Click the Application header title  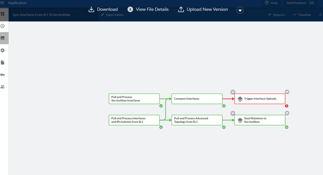pyautogui.click(x=17, y=3)
